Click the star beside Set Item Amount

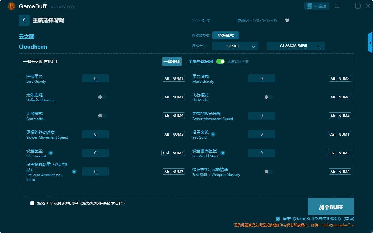(74, 172)
